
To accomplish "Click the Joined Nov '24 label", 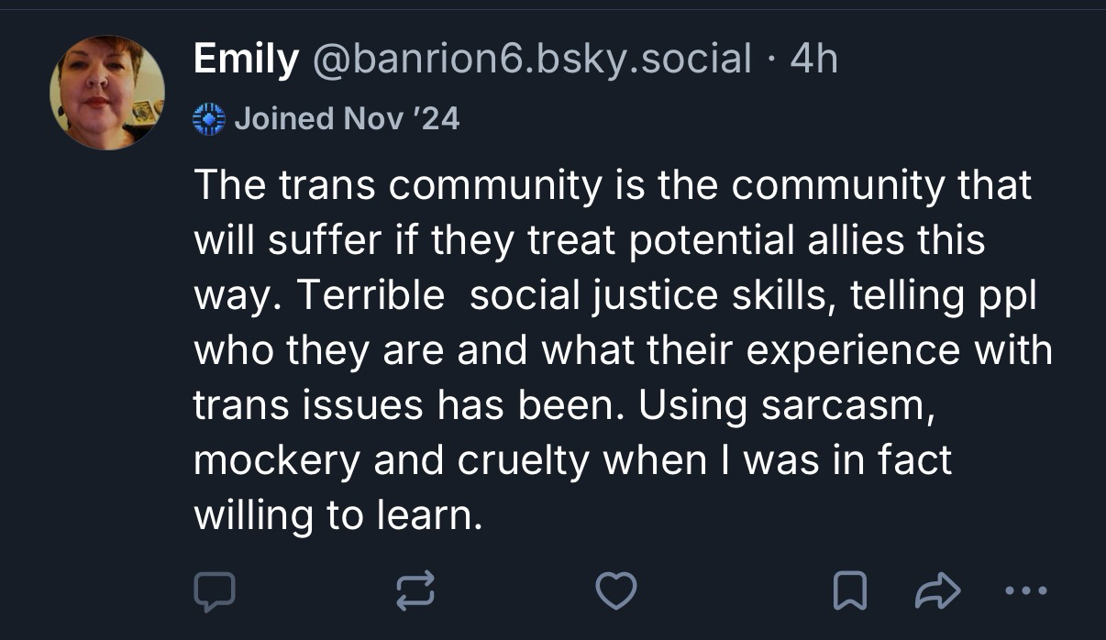I will click(x=347, y=118).
